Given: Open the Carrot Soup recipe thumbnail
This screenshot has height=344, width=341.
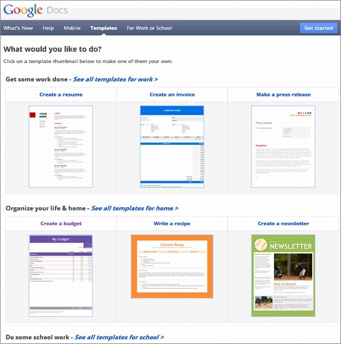Looking at the screenshot, I should [172, 266].
